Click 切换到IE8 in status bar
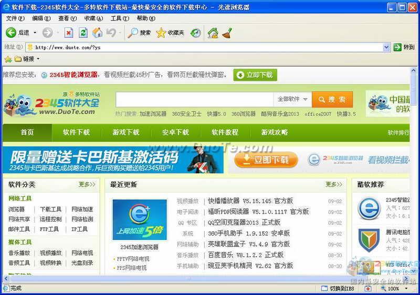 338,288
